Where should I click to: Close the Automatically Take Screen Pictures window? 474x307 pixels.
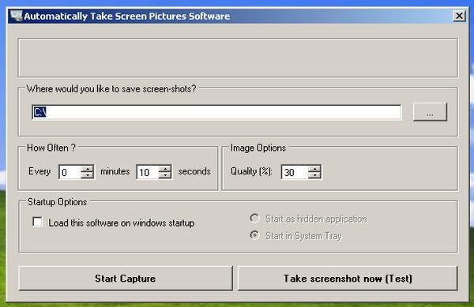459,16
